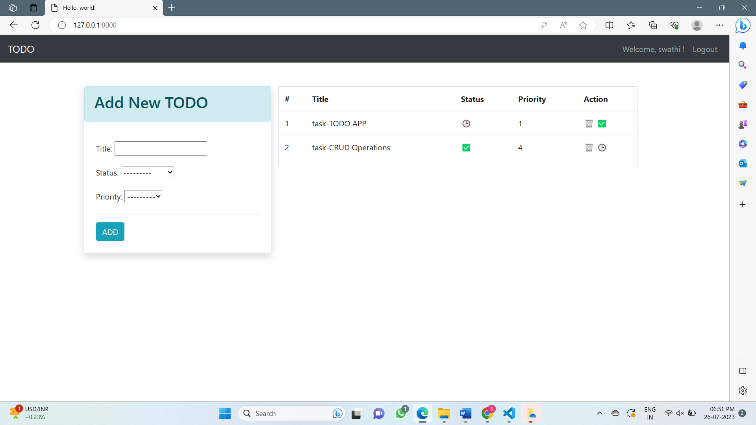Click inside the Title input field
756x425 pixels.
tap(160, 148)
